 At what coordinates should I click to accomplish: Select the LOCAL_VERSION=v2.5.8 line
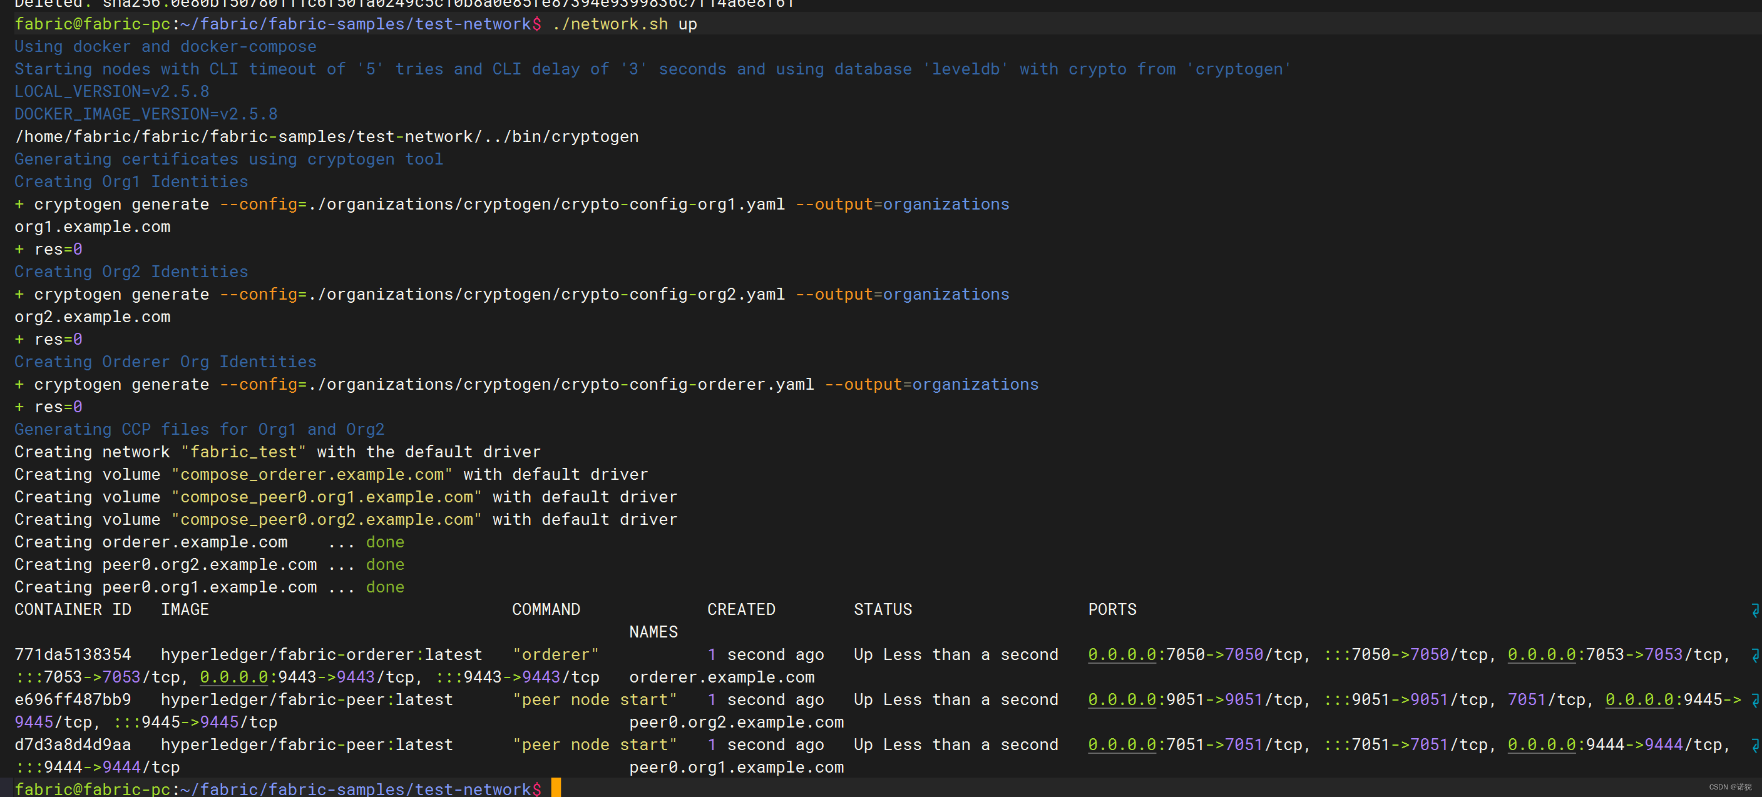(x=112, y=91)
